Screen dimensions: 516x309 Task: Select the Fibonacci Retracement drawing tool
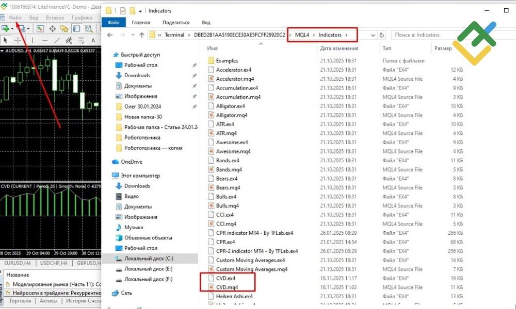click(81, 40)
